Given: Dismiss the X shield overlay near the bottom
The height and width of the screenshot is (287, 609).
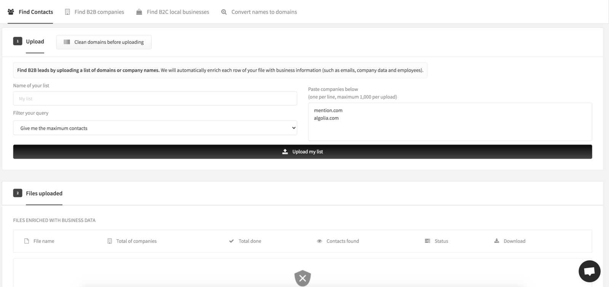Looking at the screenshot, I should point(302,278).
